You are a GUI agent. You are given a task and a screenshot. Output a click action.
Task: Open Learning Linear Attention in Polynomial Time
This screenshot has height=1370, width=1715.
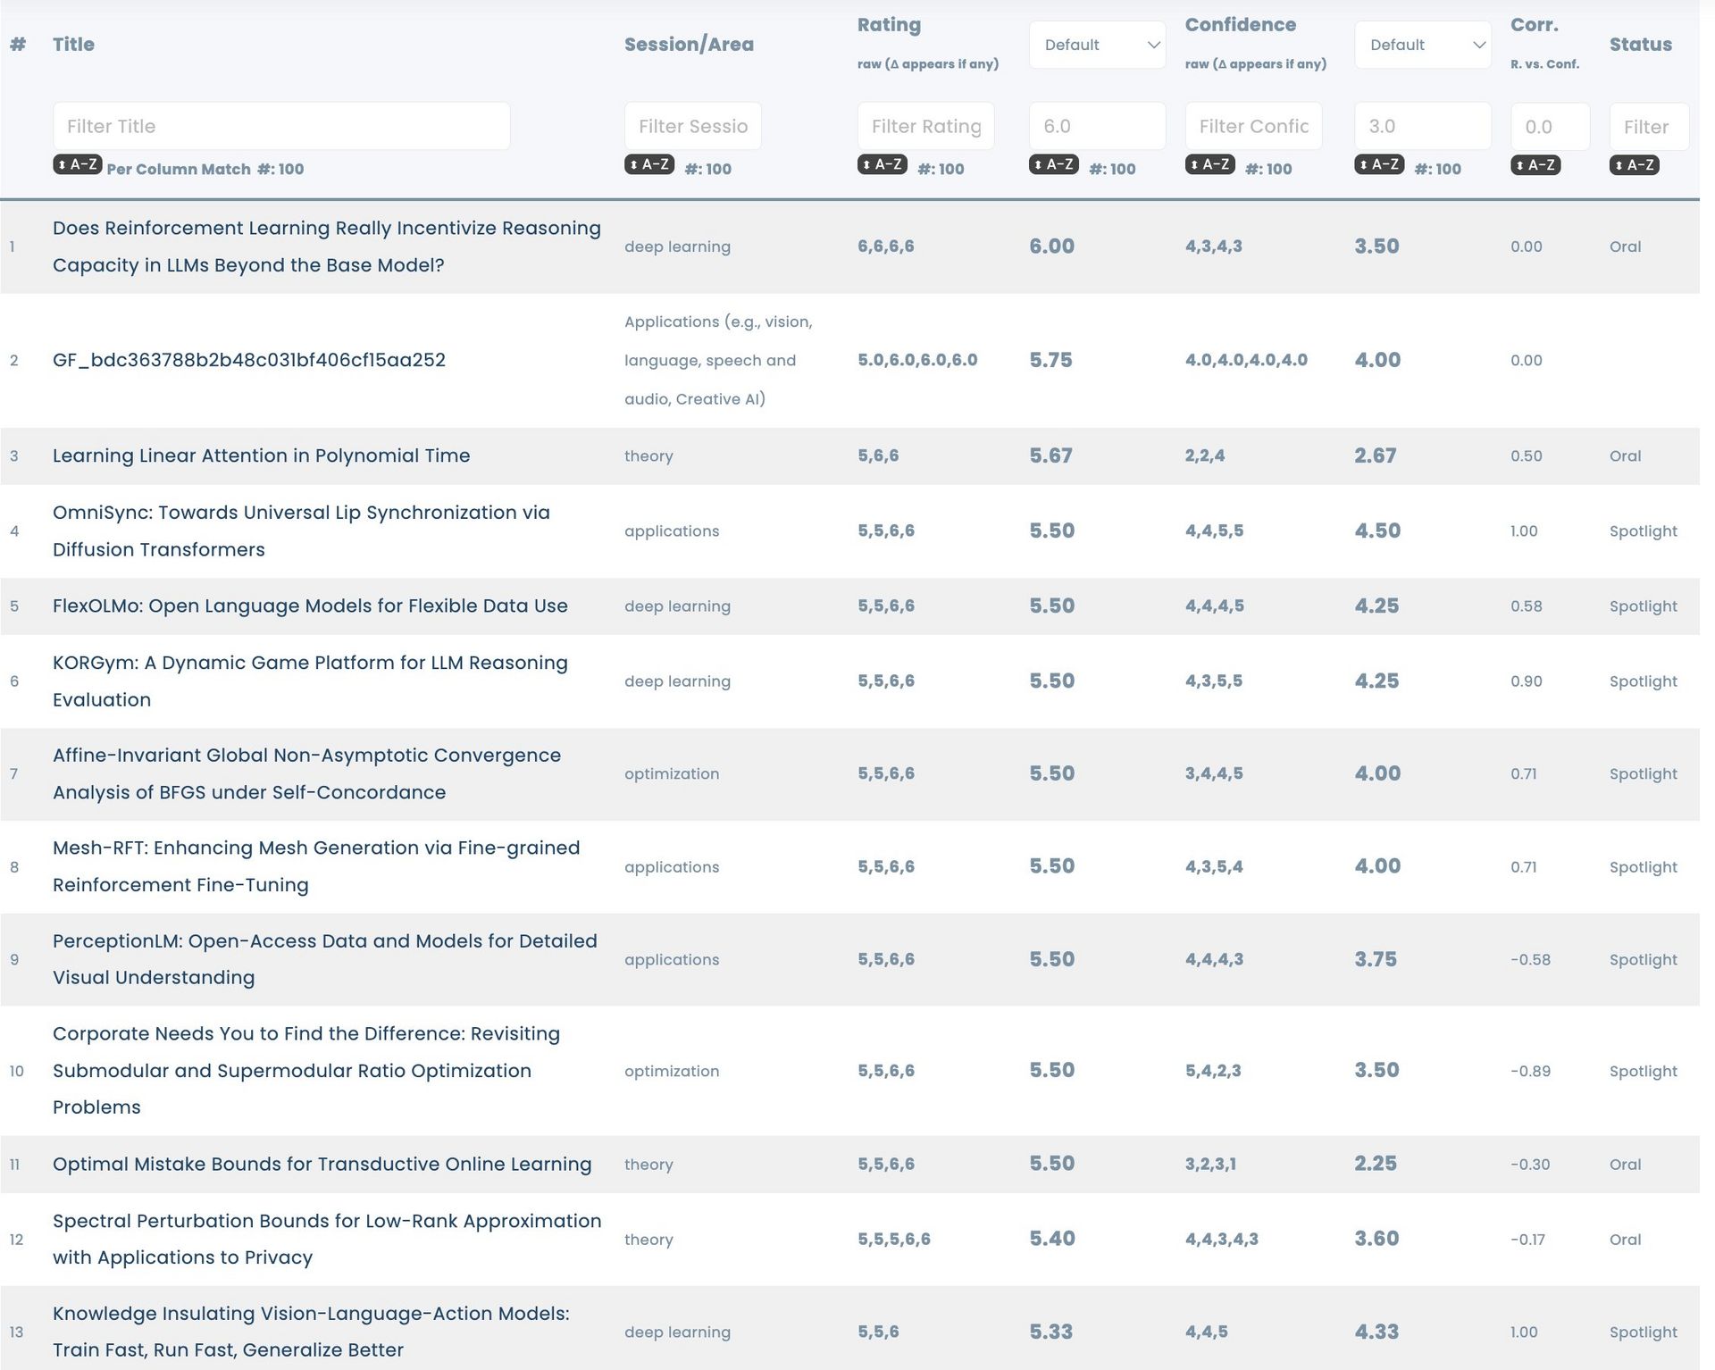[261, 455]
